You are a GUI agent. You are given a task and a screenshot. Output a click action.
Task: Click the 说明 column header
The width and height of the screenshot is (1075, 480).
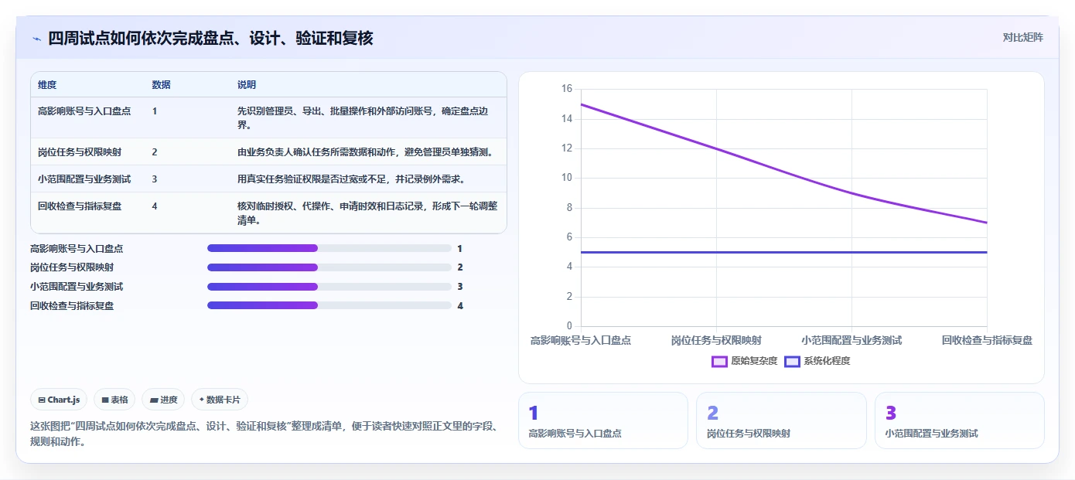[x=247, y=85]
